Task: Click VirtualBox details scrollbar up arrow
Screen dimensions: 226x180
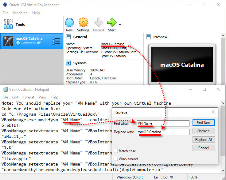Action: [x=223, y=36]
